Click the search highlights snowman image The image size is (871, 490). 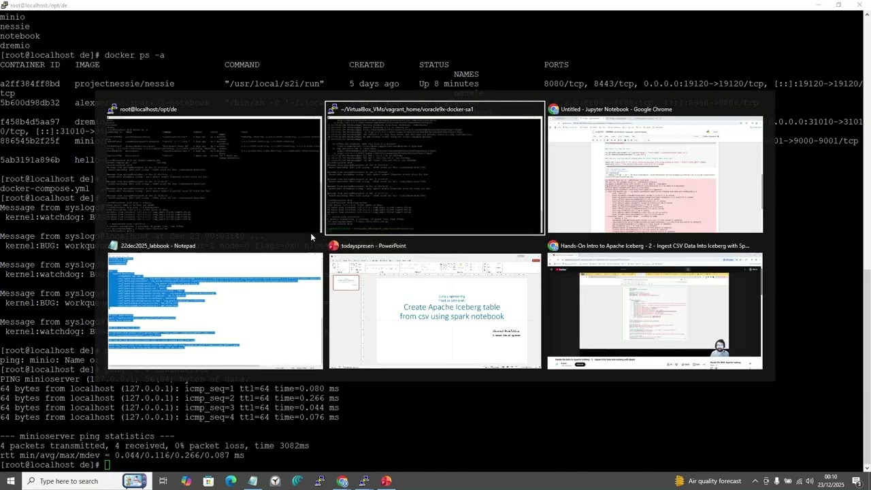(x=135, y=481)
